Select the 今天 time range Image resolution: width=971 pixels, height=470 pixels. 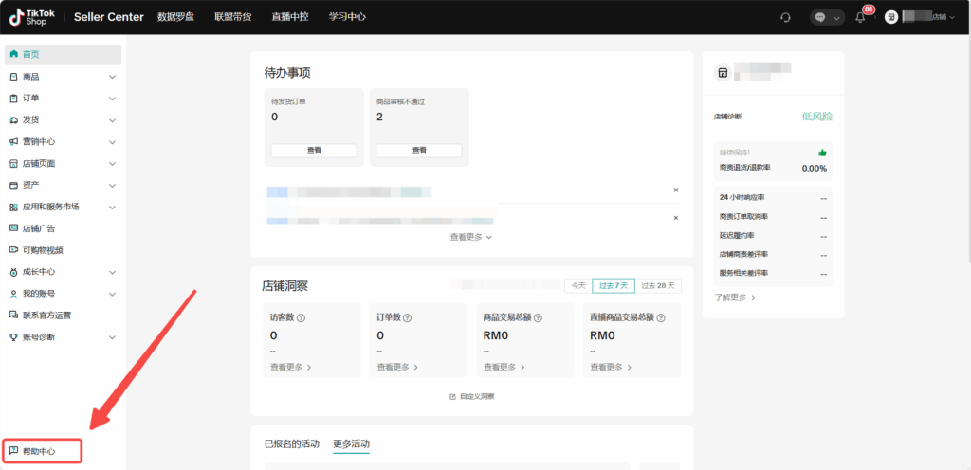coord(578,286)
